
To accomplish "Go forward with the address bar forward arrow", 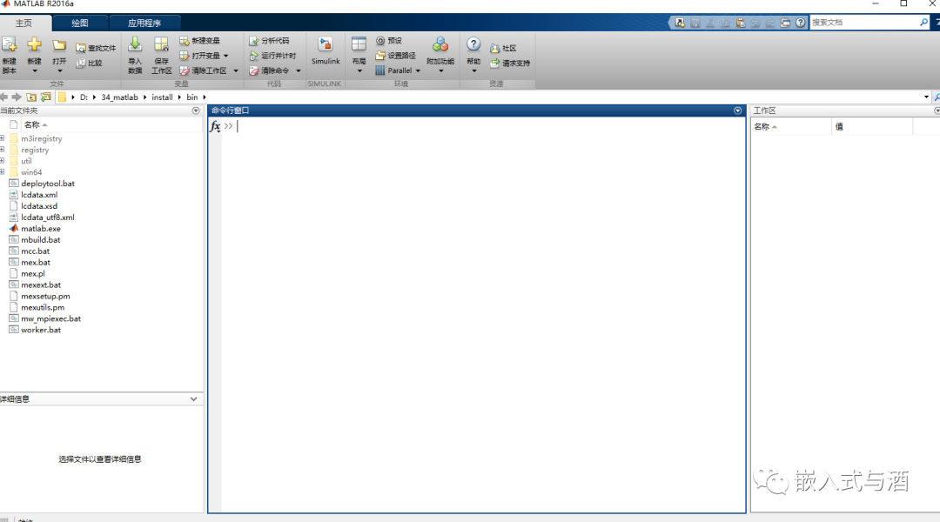I will (17, 97).
